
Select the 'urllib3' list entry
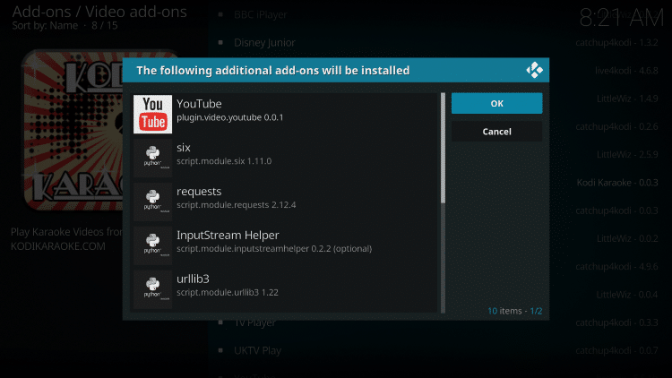point(285,289)
